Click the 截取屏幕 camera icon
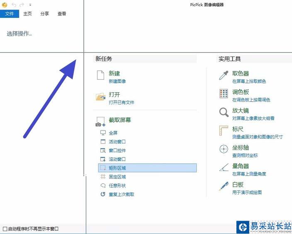 [x=100, y=122]
